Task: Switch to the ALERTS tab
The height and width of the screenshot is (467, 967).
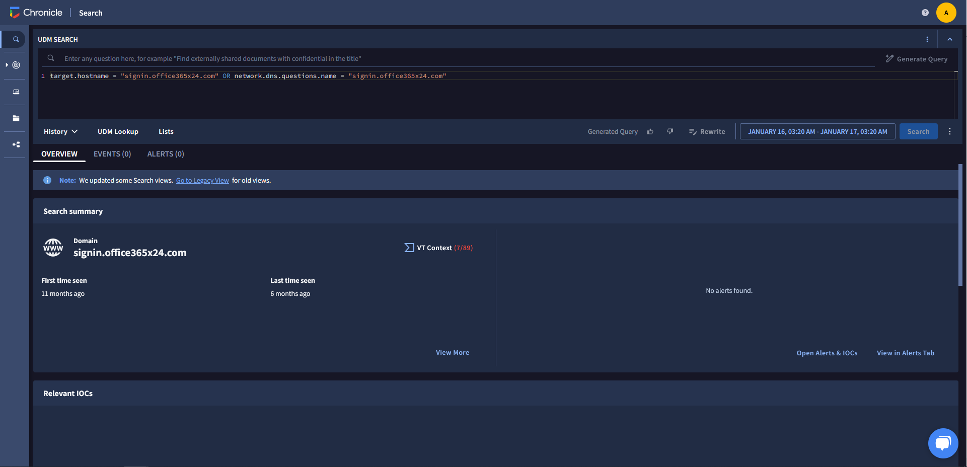Action: pos(166,154)
